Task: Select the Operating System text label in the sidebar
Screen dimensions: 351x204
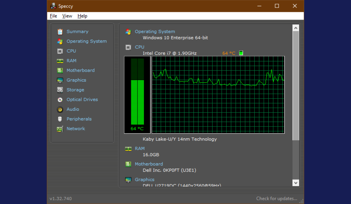Action: [87, 41]
